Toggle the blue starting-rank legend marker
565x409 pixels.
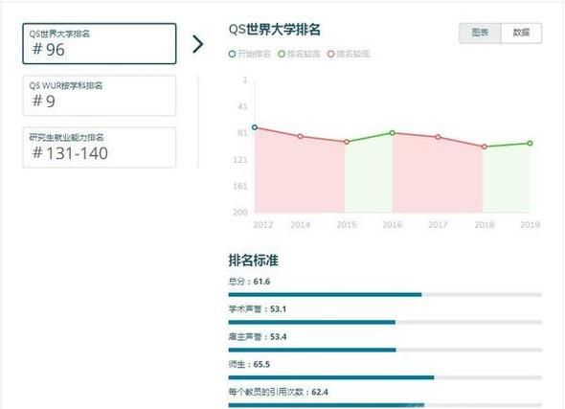233,54
